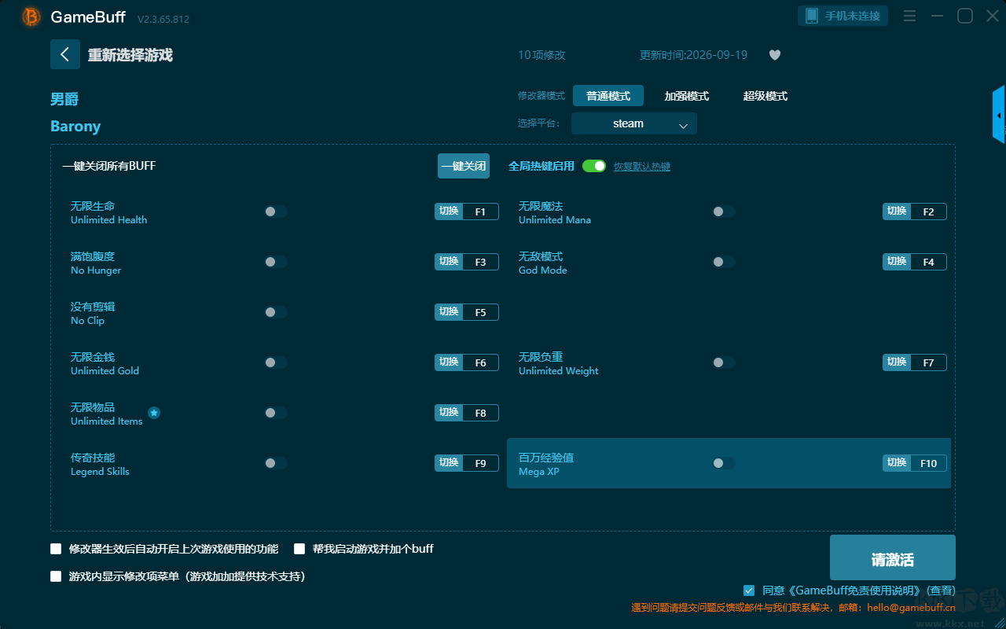Screen dimensions: 1006x629
Task: Open the hamburger menu icon
Action: (909, 16)
